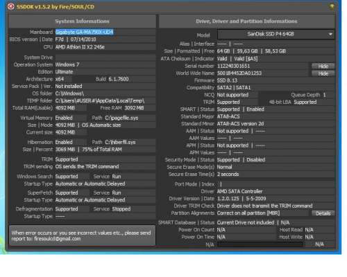This screenshot has width=347, height=277.
Task: Select the Defragmentation Service value Stopped
Action: pos(121,209)
